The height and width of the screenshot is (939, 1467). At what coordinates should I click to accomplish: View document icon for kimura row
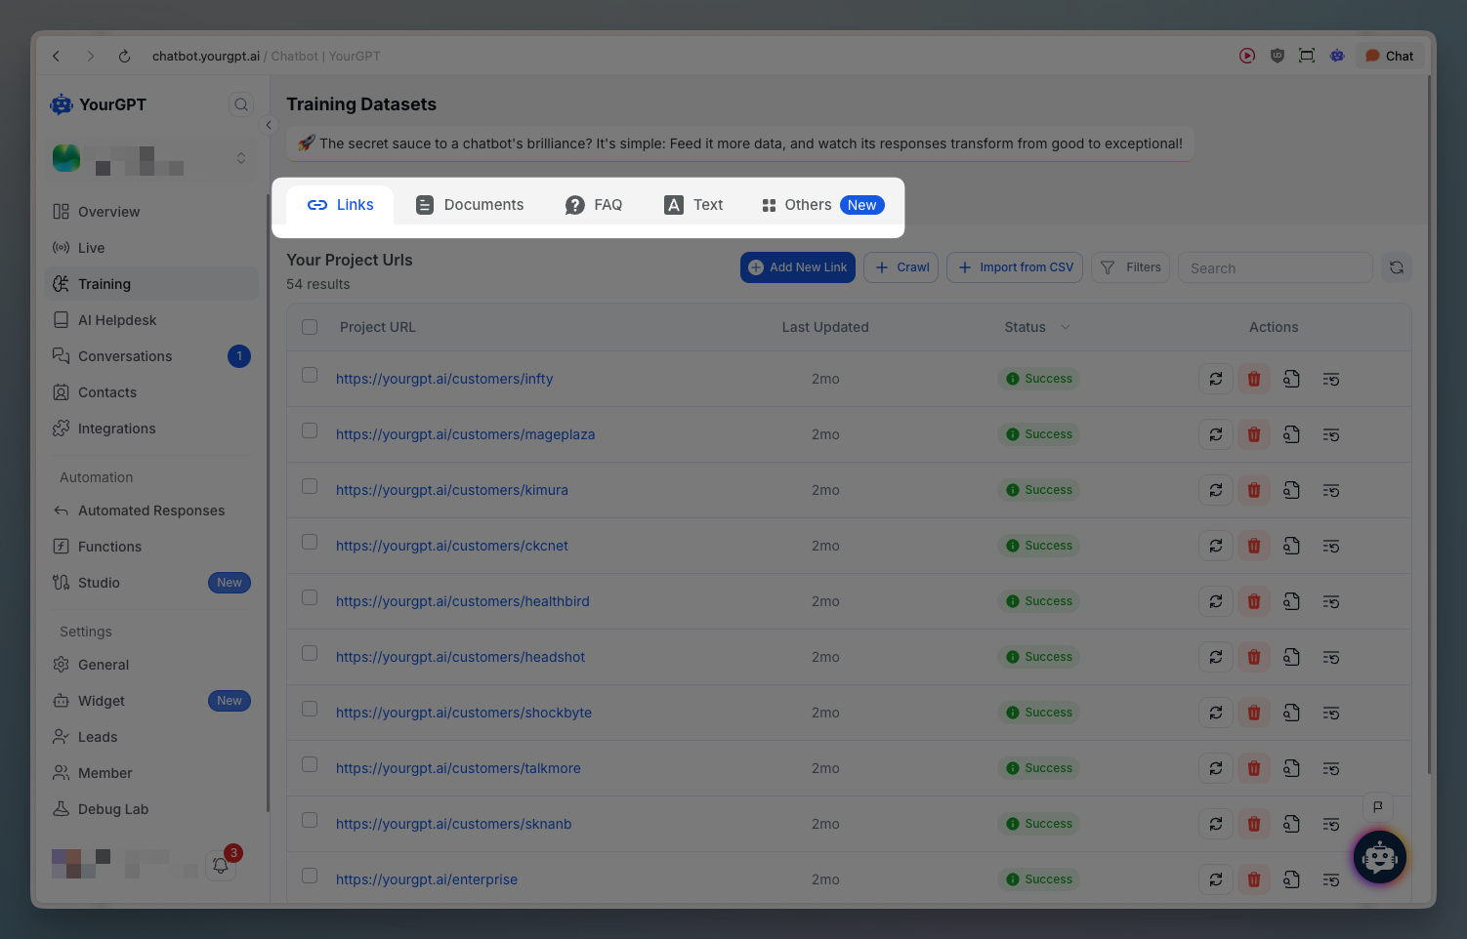pos(1291,490)
